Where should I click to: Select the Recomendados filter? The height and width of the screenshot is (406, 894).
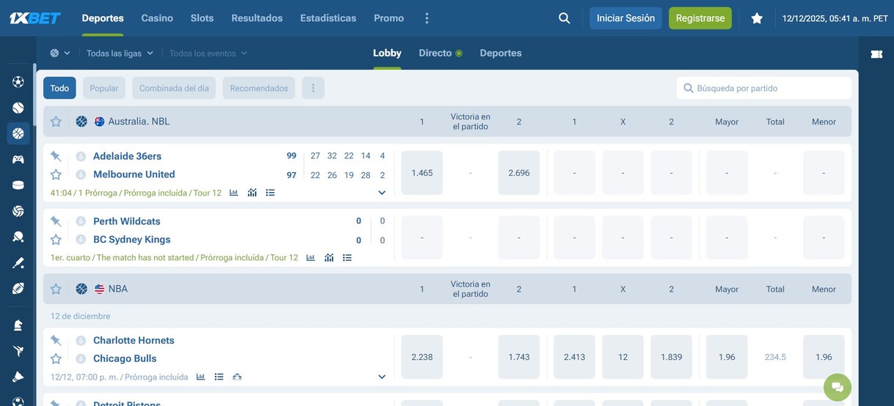tap(259, 88)
